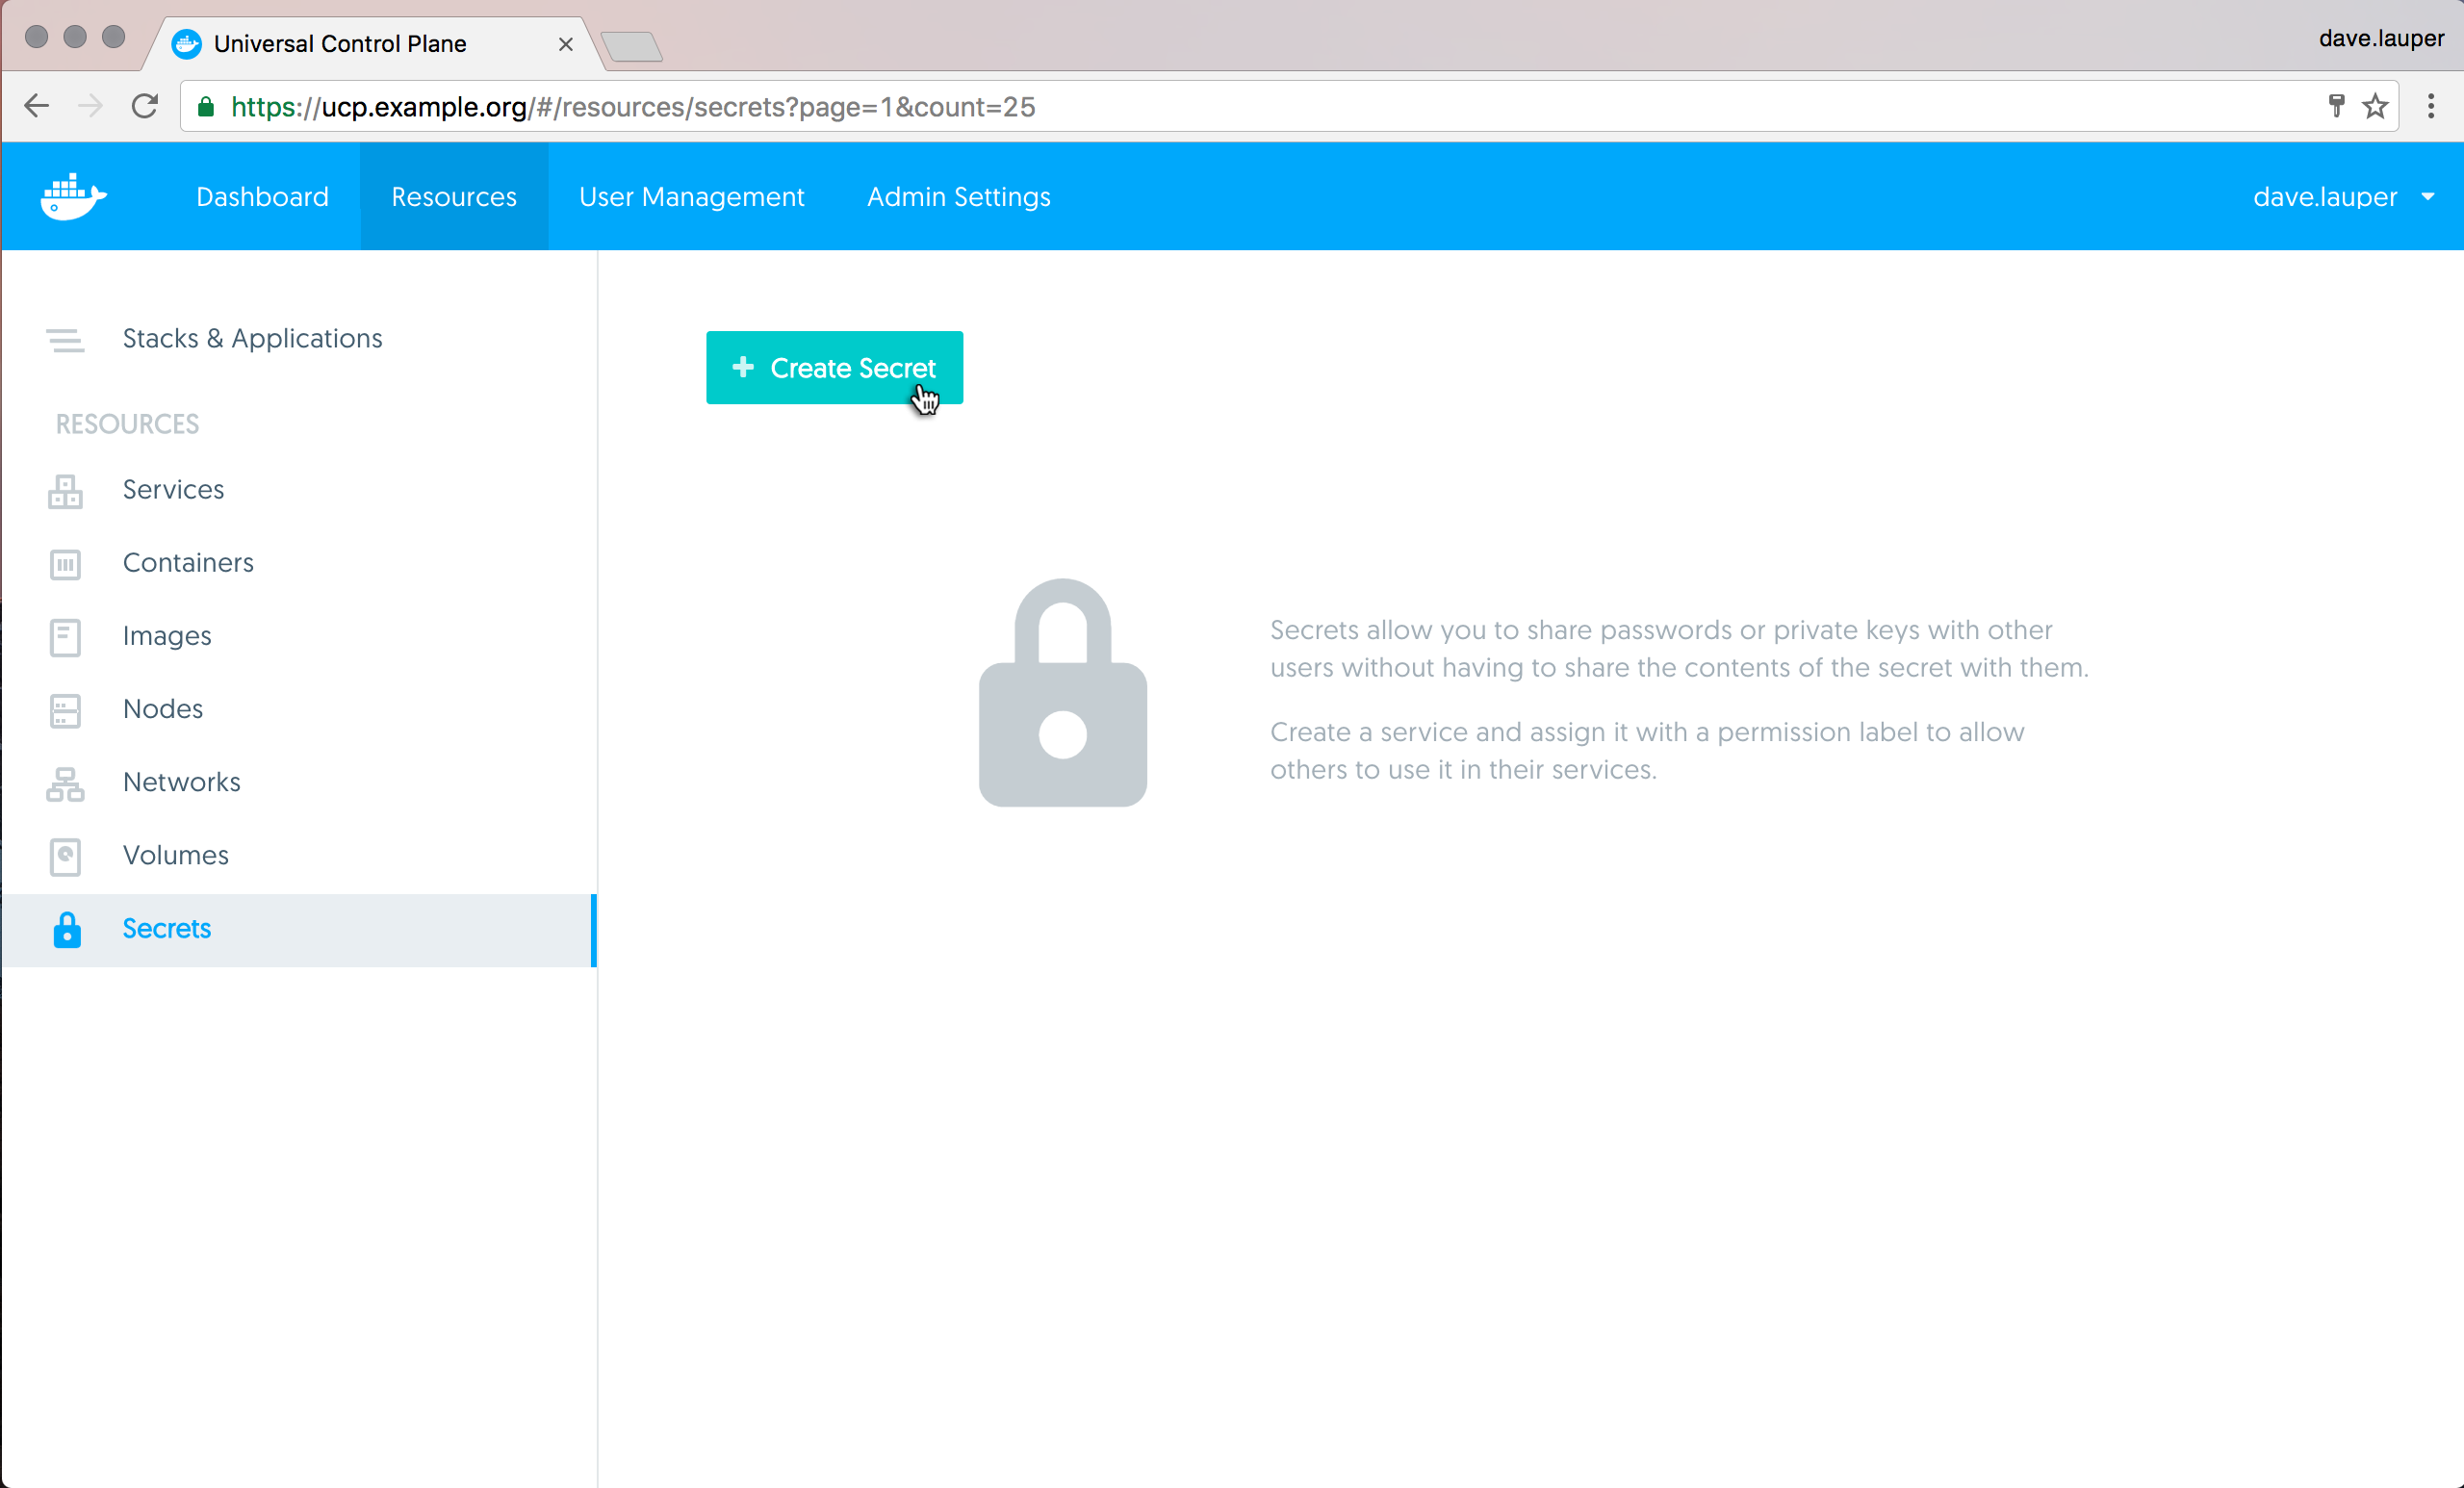Click the Services sidebar icon
The image size is (2464, 1488).
[65, 491]
